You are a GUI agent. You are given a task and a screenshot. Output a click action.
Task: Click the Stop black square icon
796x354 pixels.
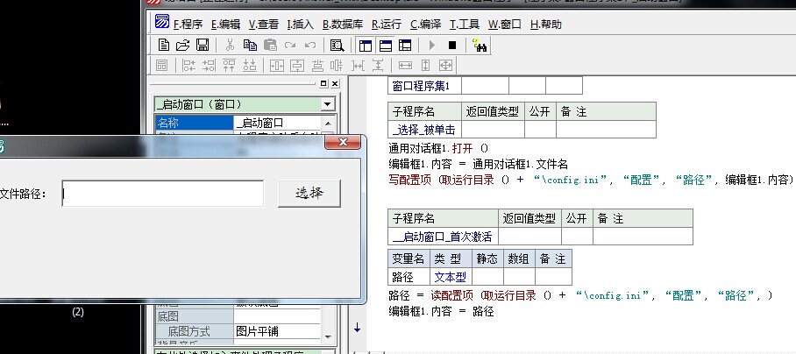click(x=452, y=46)
